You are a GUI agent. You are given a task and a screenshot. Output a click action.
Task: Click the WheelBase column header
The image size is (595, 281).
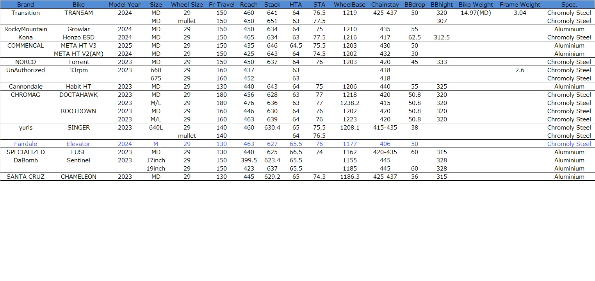click(x=350, y=5)
